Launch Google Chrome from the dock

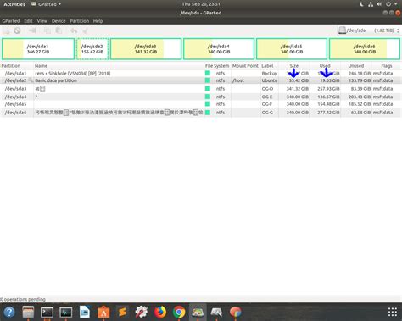point(179,312)
